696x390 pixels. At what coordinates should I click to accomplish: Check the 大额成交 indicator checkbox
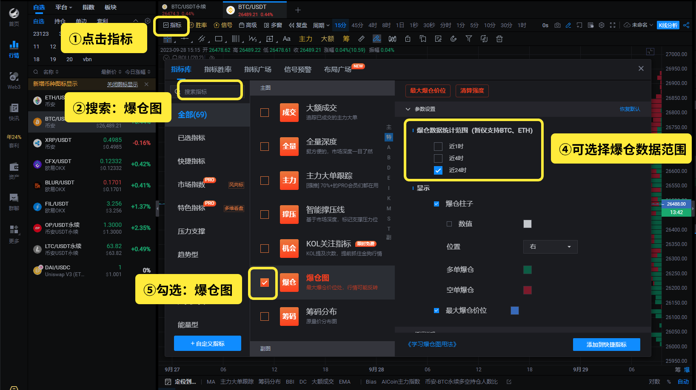point(265,113)
